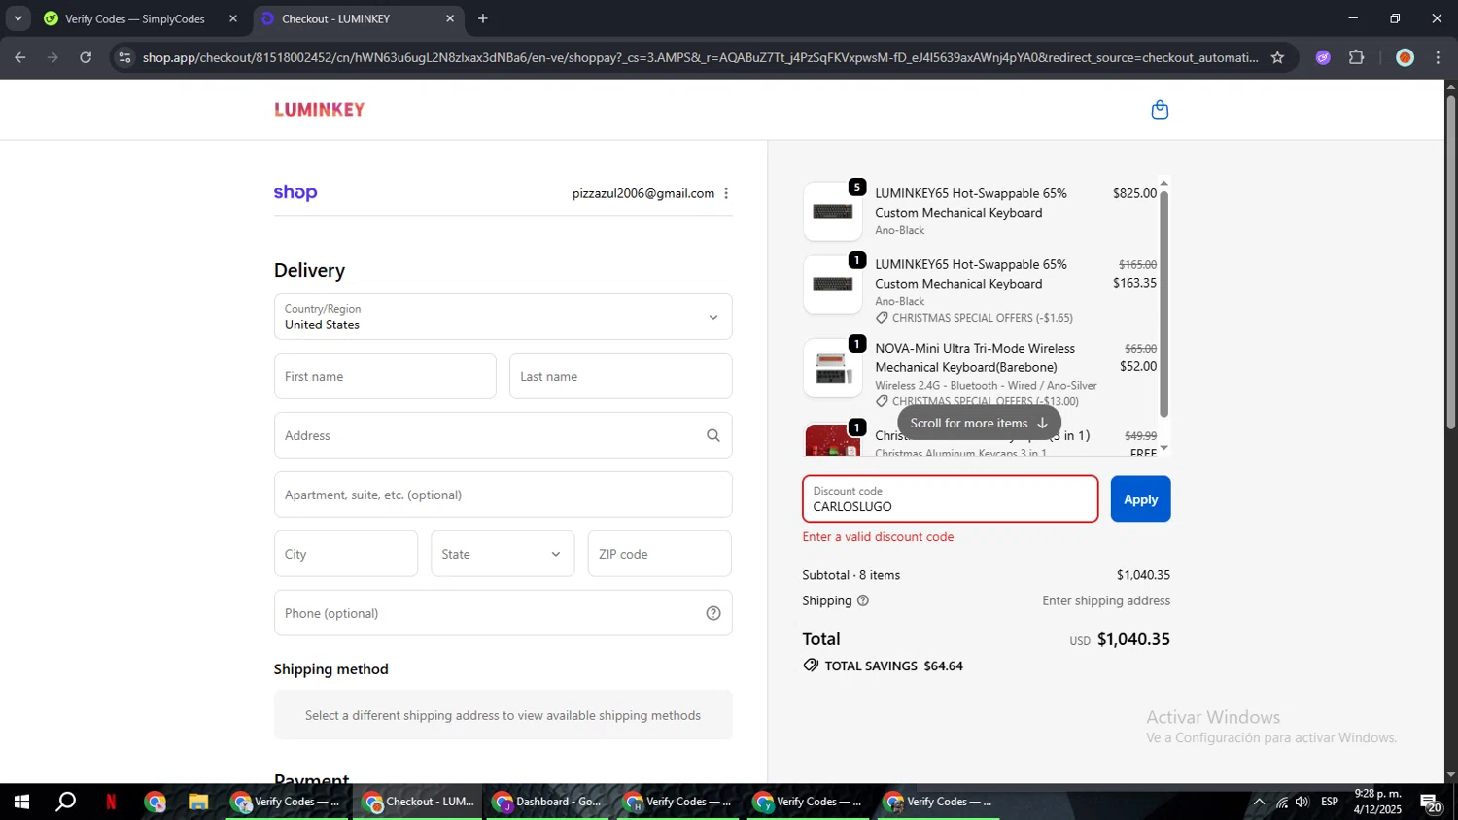Open the pinned Chrome taskbar icon
Screen dimensions: 1458x820
point(156,803)
